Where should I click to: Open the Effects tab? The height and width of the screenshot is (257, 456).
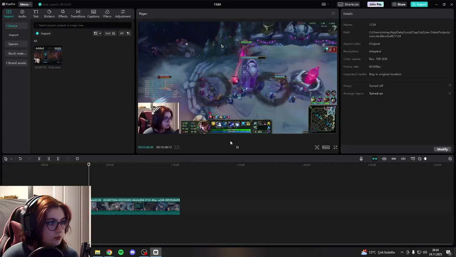tap(63, 14)
